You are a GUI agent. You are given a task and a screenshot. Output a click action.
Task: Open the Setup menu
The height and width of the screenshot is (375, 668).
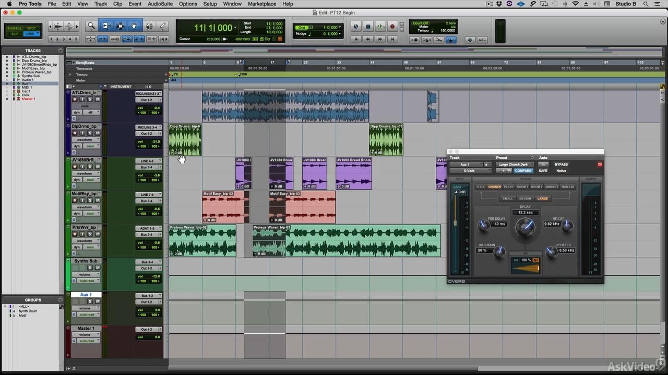[x=210, y=4]
